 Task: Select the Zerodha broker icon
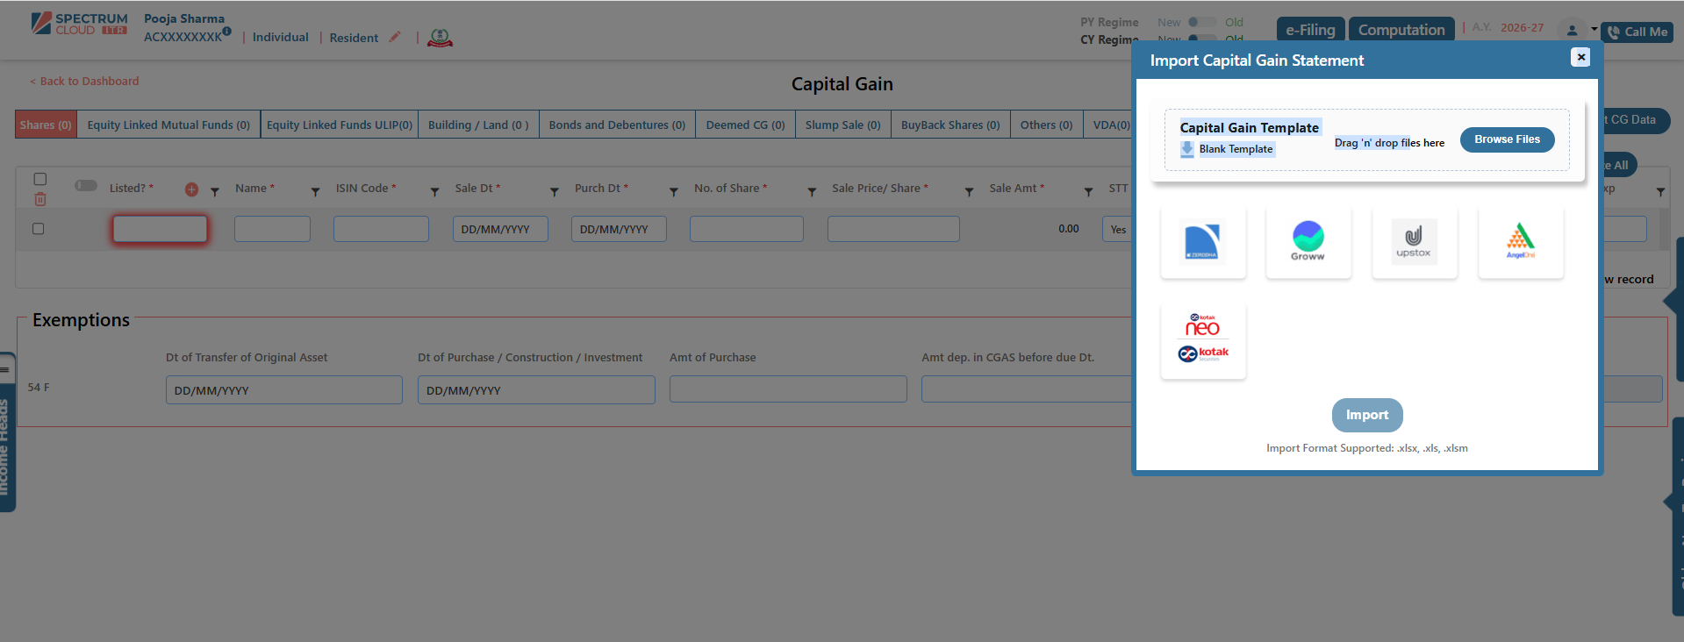pos(1202,243)
